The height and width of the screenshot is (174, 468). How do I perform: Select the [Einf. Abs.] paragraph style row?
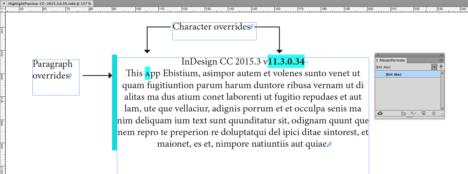(x=408, y=74)
